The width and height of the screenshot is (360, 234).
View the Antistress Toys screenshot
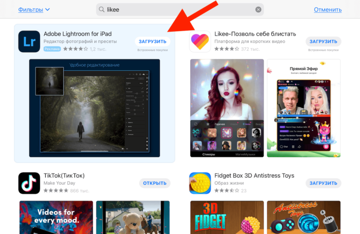pos(304,217)
